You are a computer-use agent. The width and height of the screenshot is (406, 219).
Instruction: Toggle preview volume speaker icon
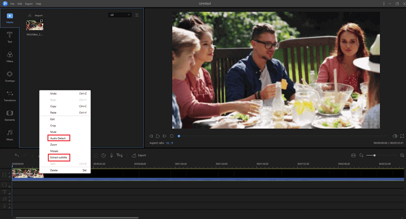point(394,136)
